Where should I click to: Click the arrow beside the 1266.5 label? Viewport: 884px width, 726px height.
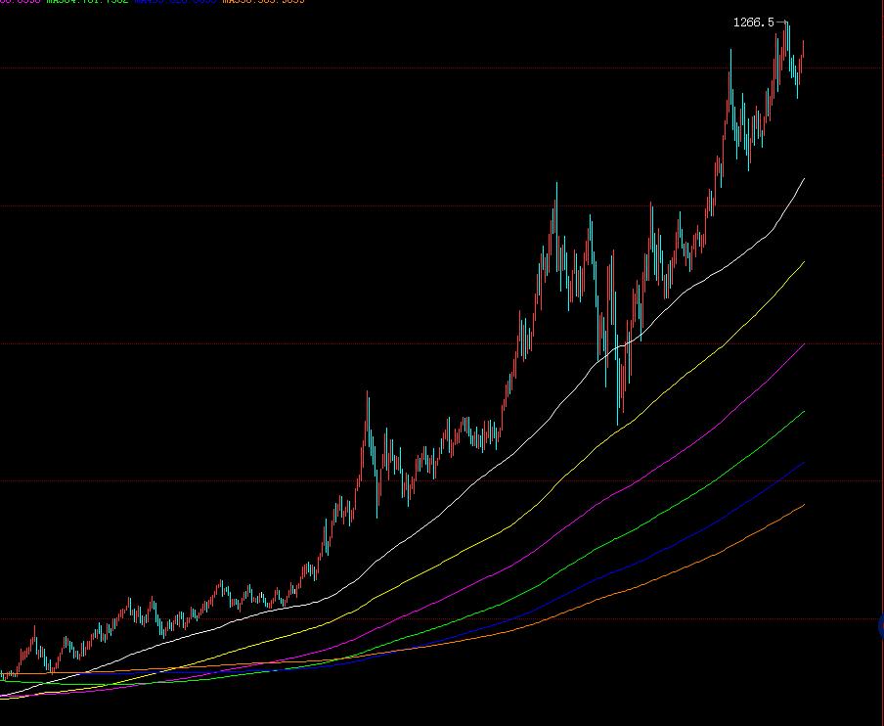781,23
